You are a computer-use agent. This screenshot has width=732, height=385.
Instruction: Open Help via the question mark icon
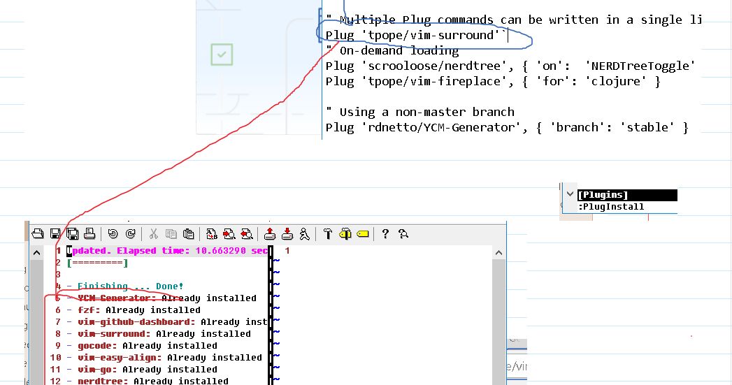point(385,234)
